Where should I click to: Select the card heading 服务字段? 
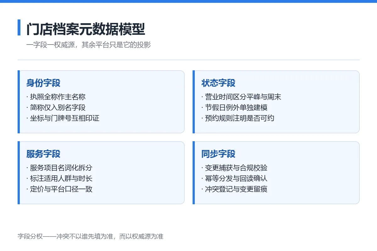click(x=43, y=154)
